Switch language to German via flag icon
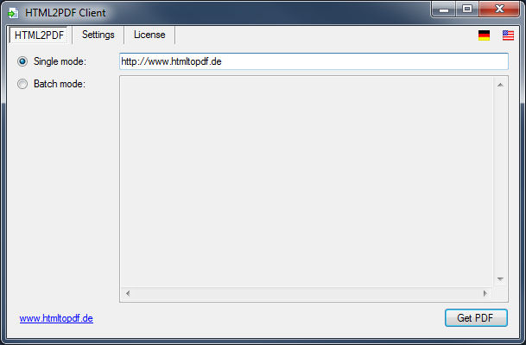Image resolution: width=526 pixels, height=345 pixels. click(x=484, y=35)
